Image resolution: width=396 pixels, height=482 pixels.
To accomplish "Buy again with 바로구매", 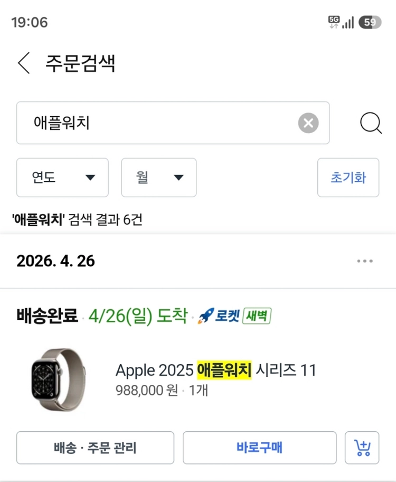I will [x=260, y=448].
